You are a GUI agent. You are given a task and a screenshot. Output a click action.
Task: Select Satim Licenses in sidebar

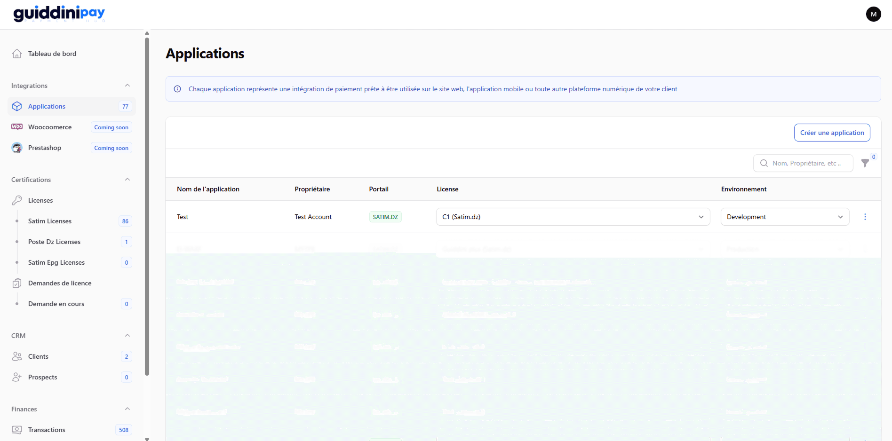click(x=50, y=221)
